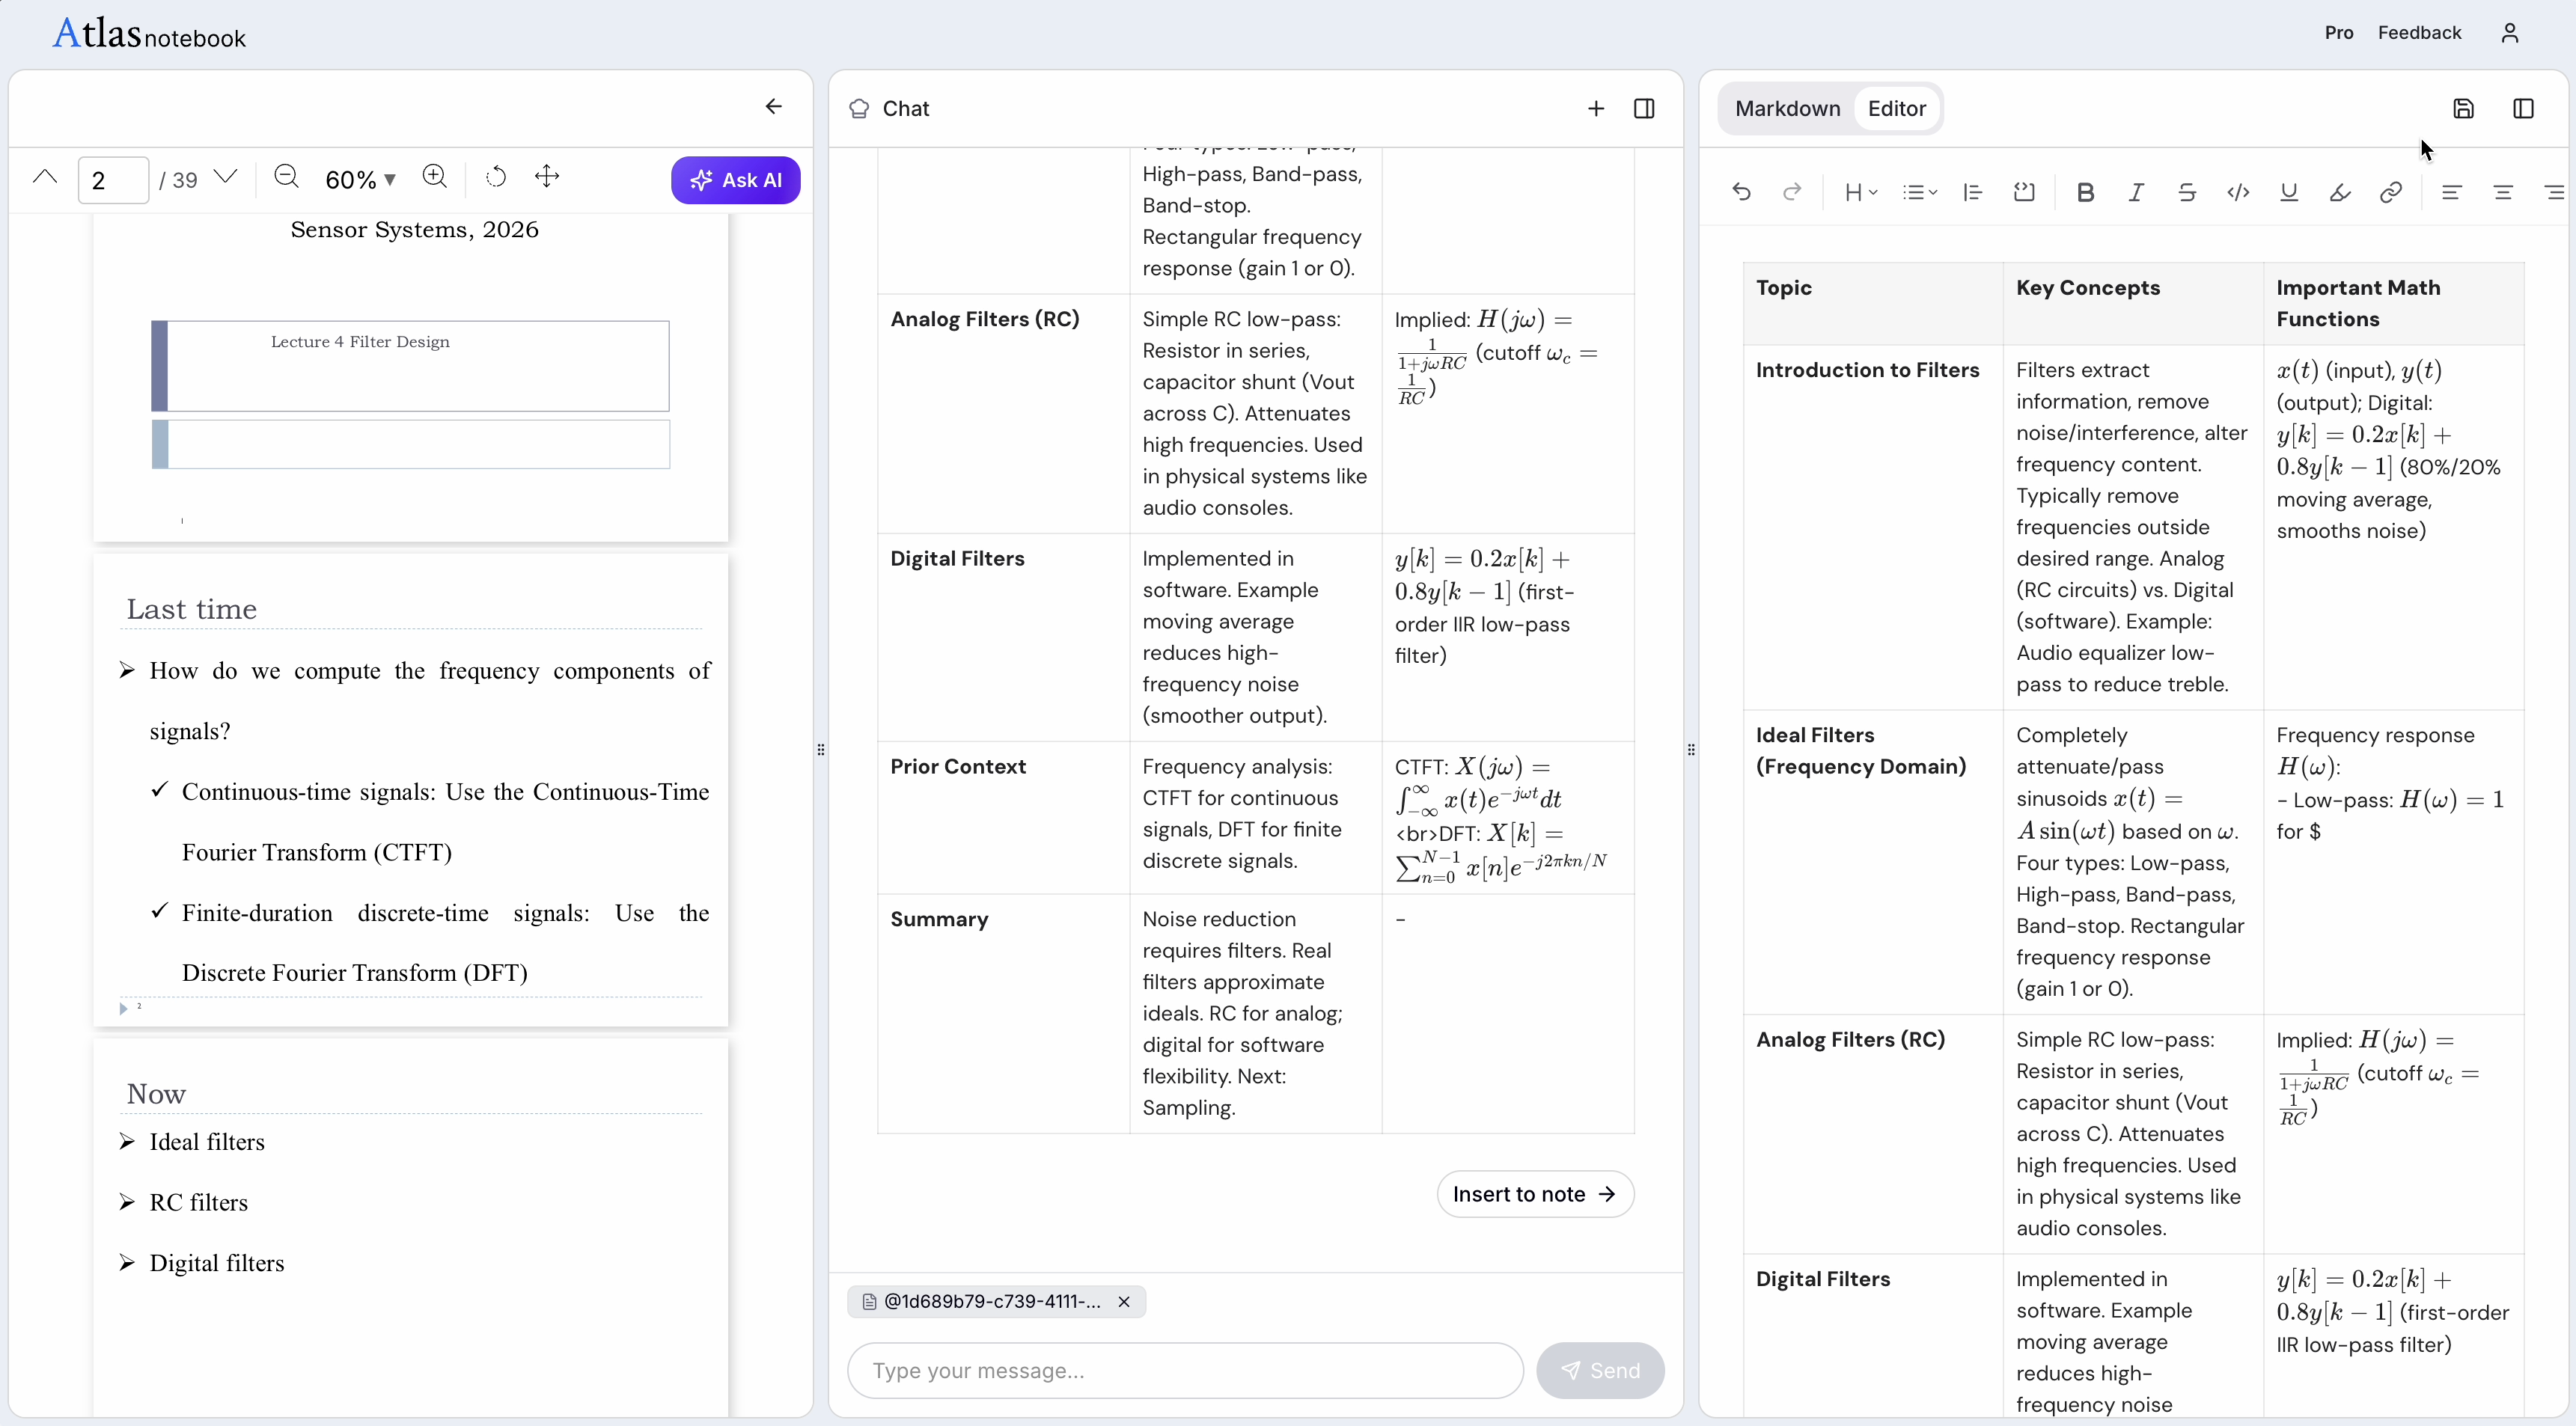Click the zoom in magnifier icon
This screenshot has height=1426, width=2576.
coord(434,178)
